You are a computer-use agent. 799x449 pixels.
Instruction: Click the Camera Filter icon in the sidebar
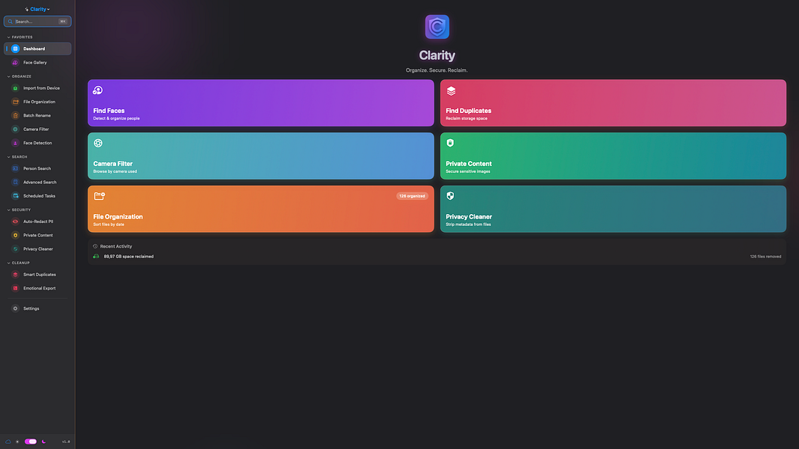[x=15, y=129]
